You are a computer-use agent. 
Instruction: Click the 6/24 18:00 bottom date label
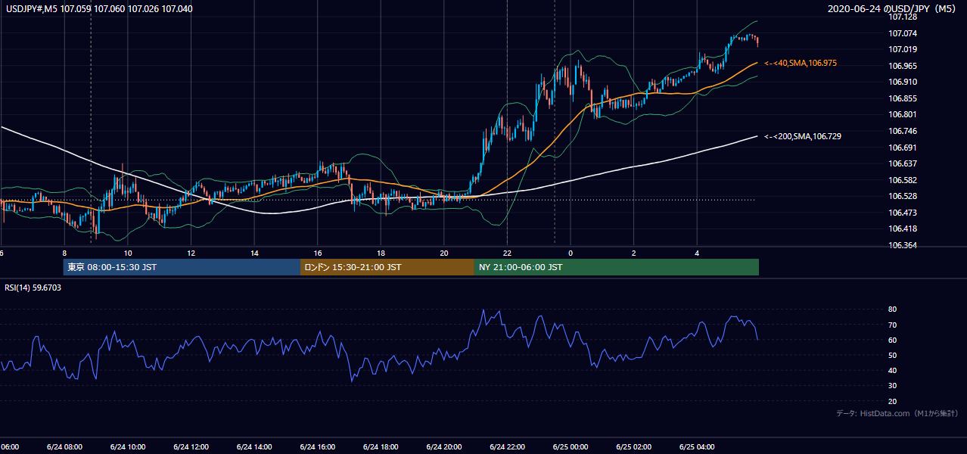(x=381, y=446)
